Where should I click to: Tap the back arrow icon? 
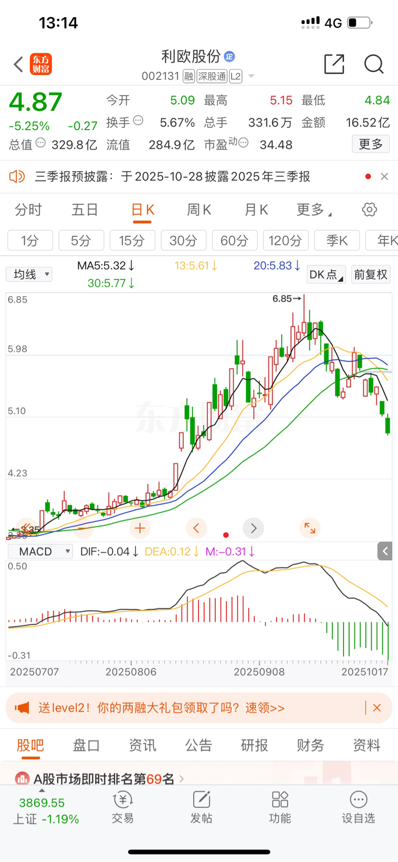click(19, 64)
